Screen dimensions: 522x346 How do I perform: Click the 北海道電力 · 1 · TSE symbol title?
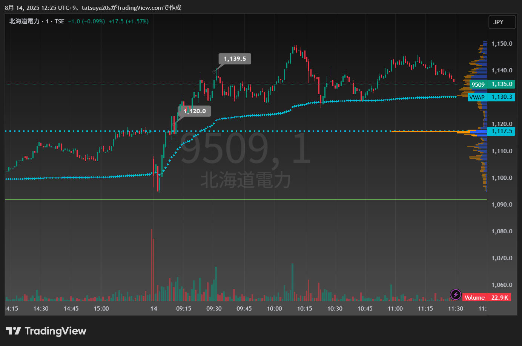pyautogui.click(x=37, y=21)
